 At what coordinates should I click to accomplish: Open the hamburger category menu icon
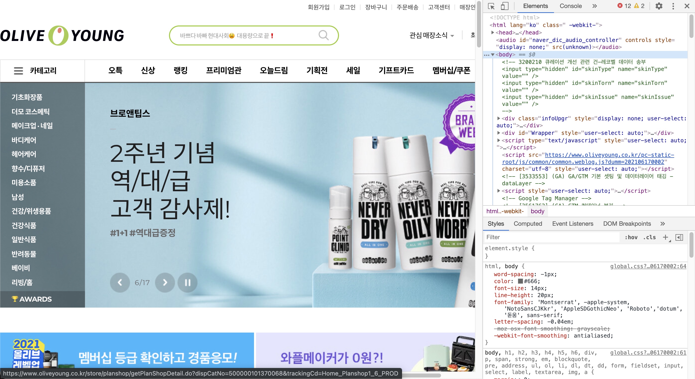coord(18,71)
